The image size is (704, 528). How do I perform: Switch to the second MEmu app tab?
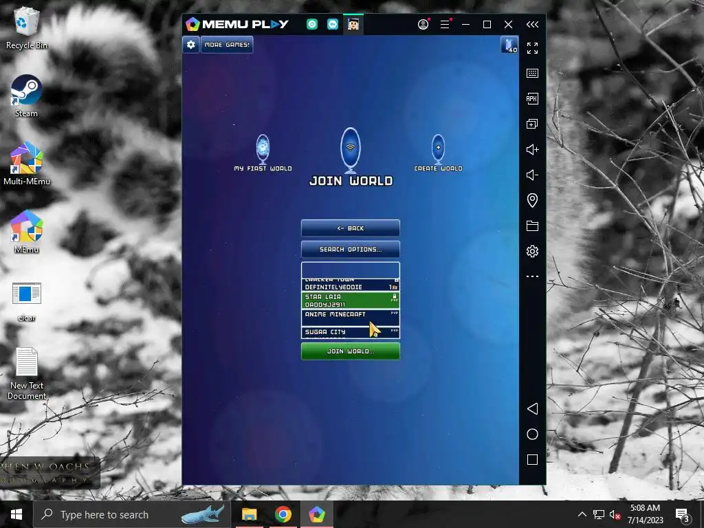pyautogui.click(x=333, y=24)
